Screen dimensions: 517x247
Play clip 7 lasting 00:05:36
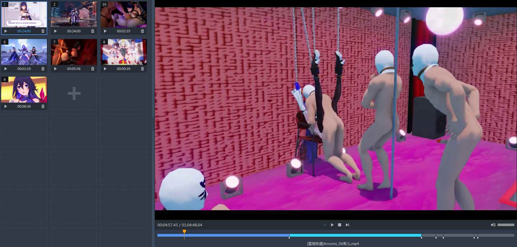point(55,69)
